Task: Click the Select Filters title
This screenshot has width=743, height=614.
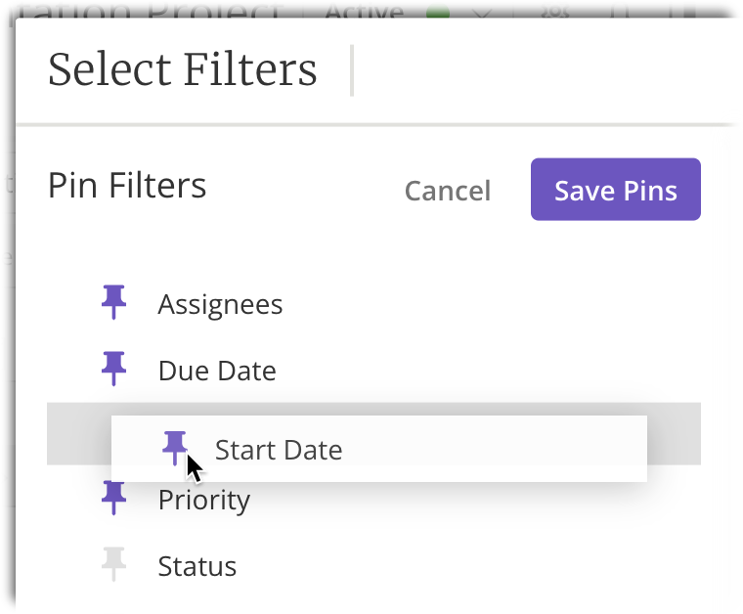Action: point(183,69)
